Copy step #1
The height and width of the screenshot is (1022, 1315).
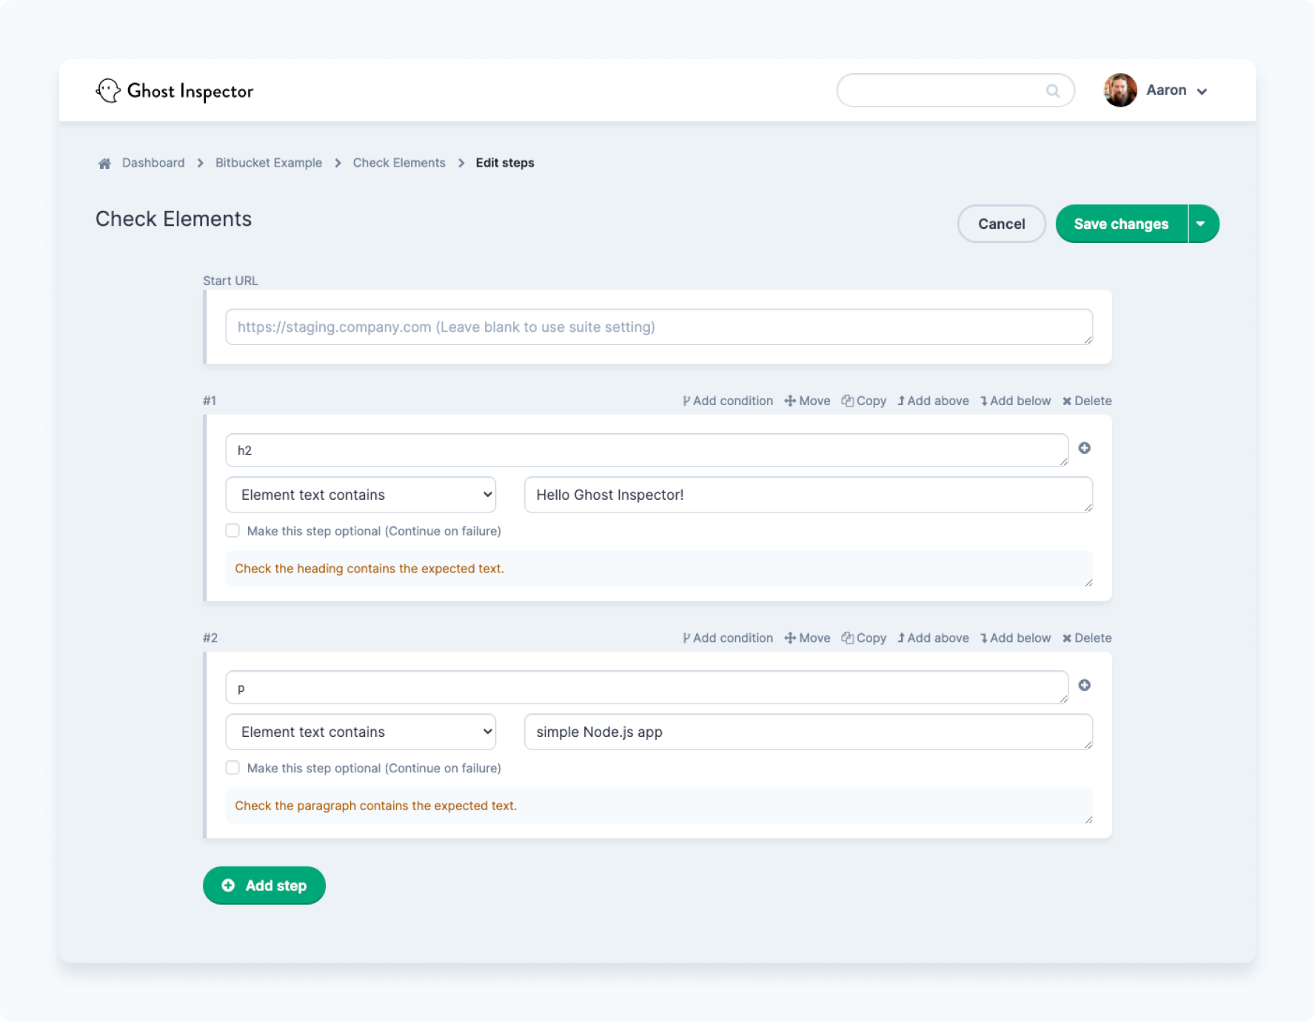click(863, 401)
